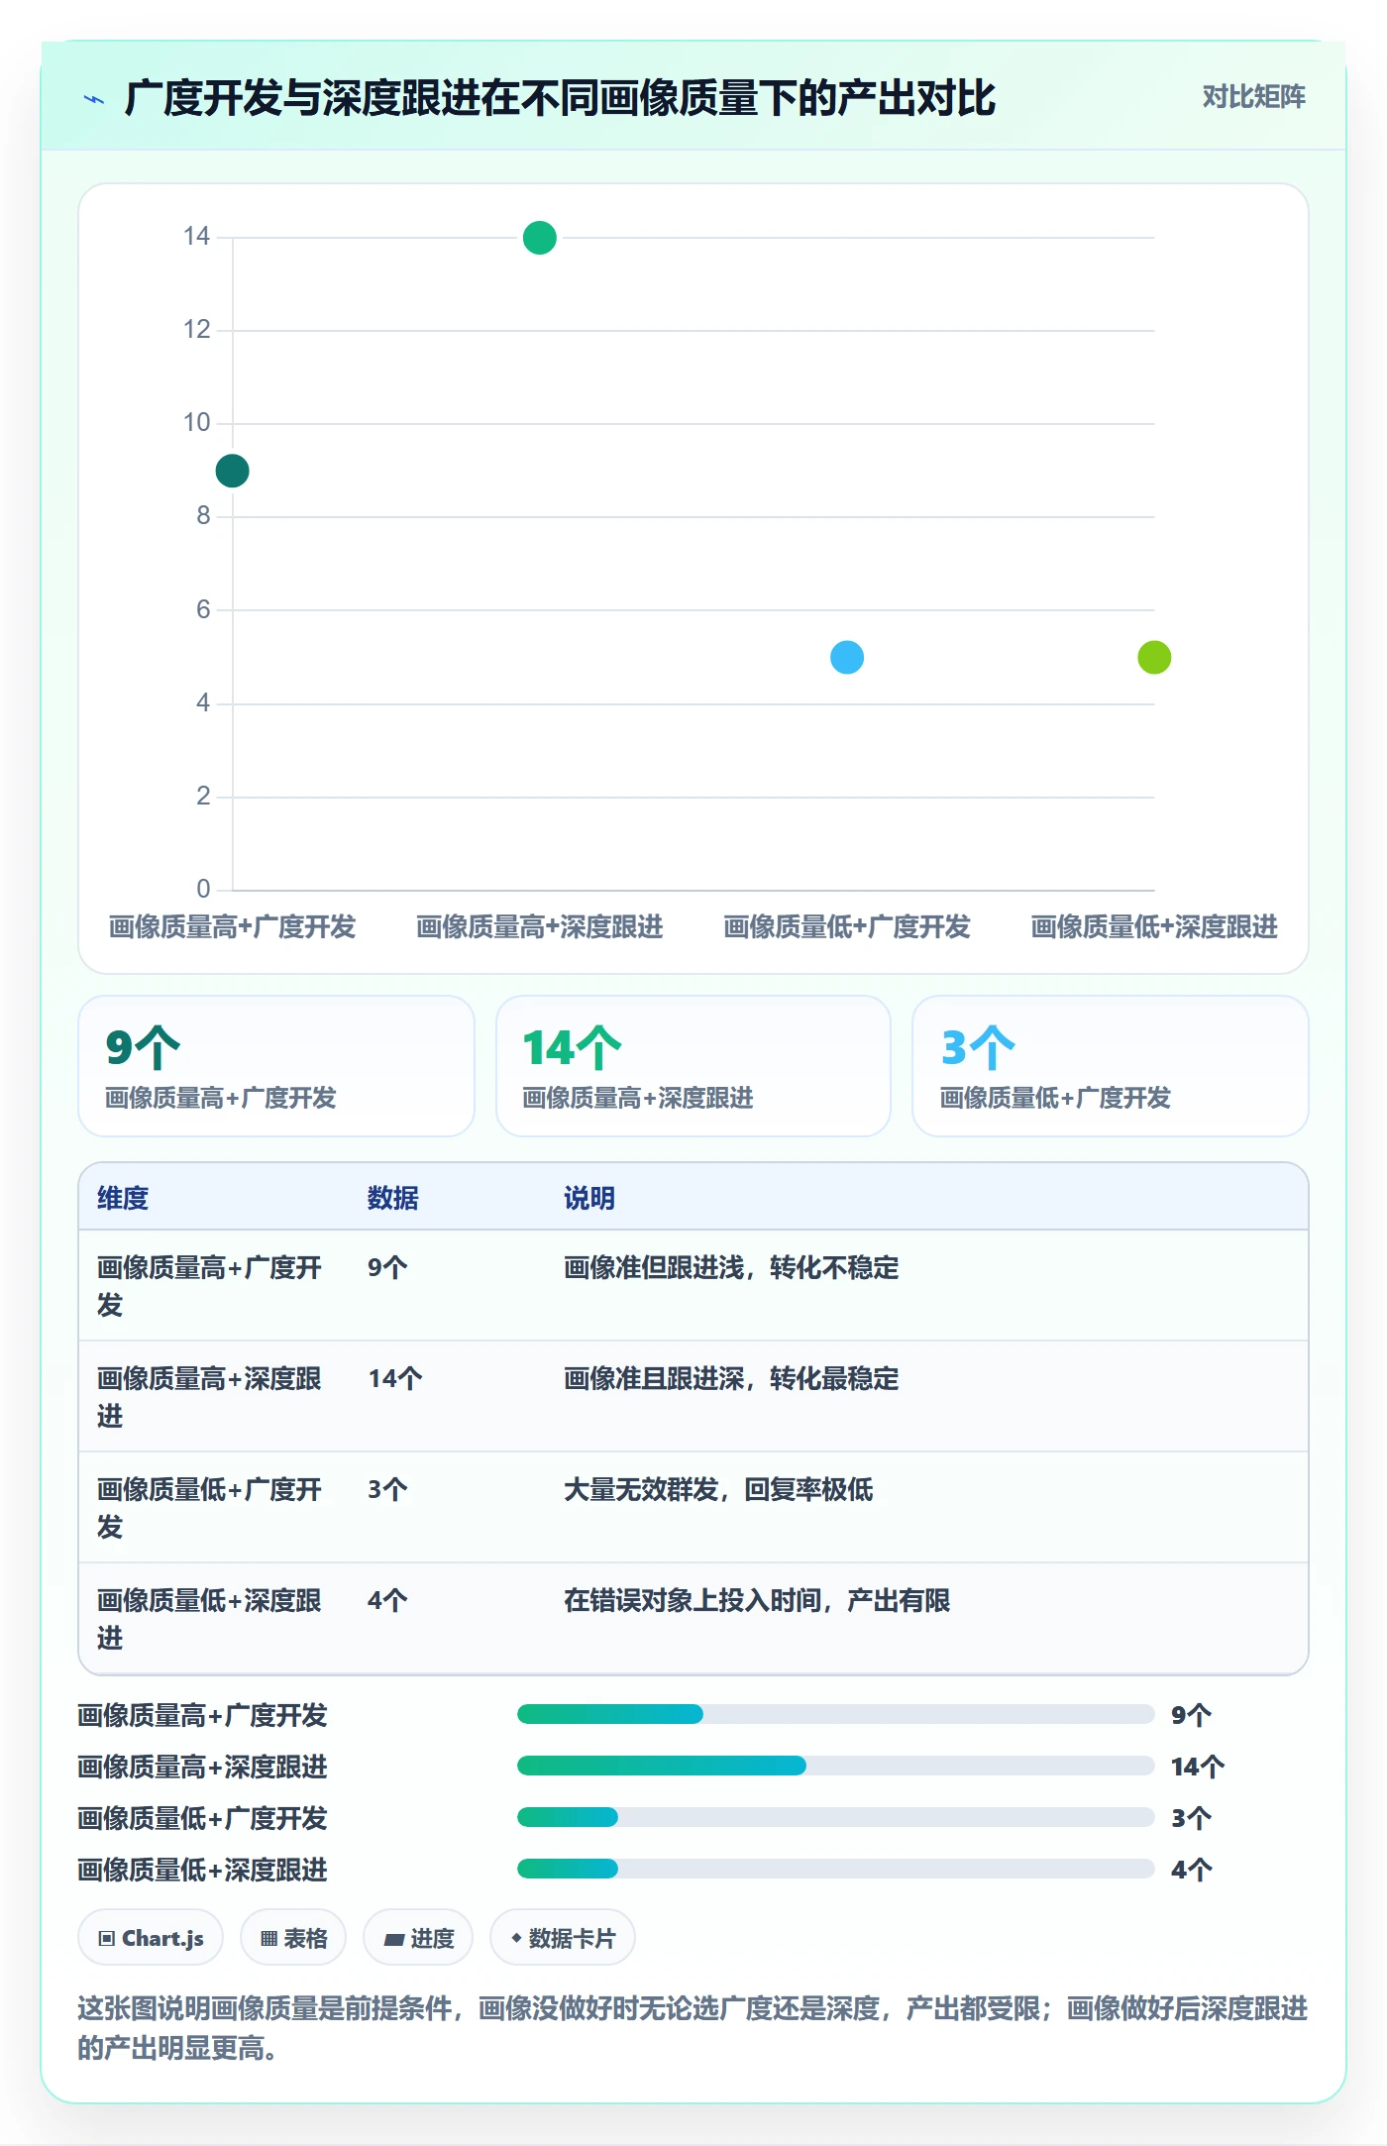Select the chart title 广度开发与深度跟进在不同画像质量下的产出对比
Viewport: 1387px width, 2146px height.
point(560,98)
